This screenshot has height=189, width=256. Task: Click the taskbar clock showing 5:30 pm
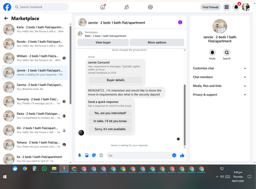pos(238,177)
